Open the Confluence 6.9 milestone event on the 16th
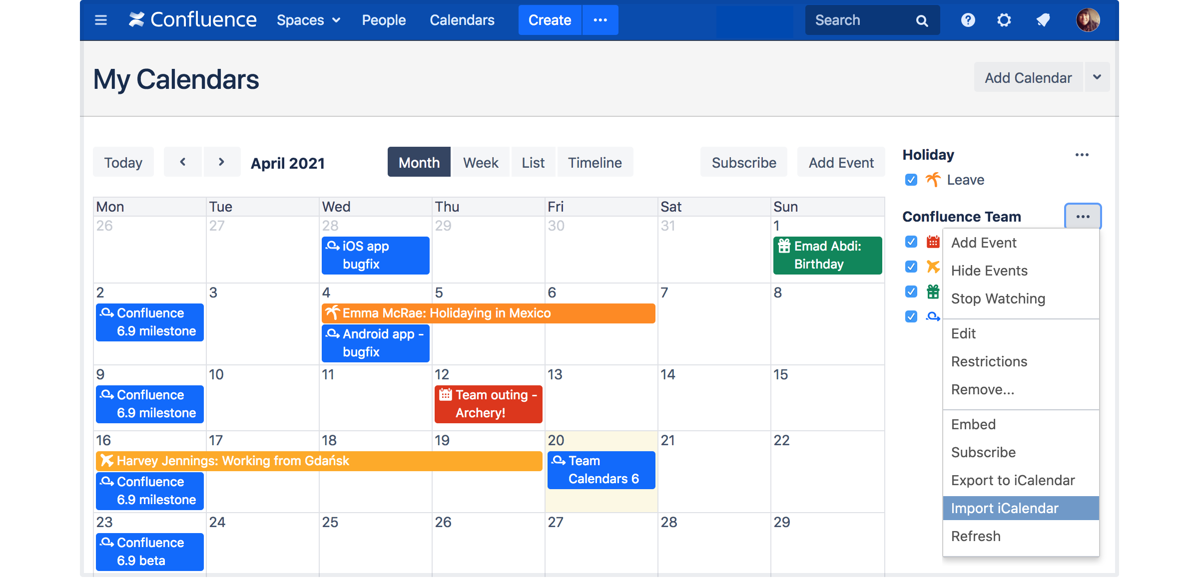This screenshot has width=1199, height=578. (x=150, y=491)
